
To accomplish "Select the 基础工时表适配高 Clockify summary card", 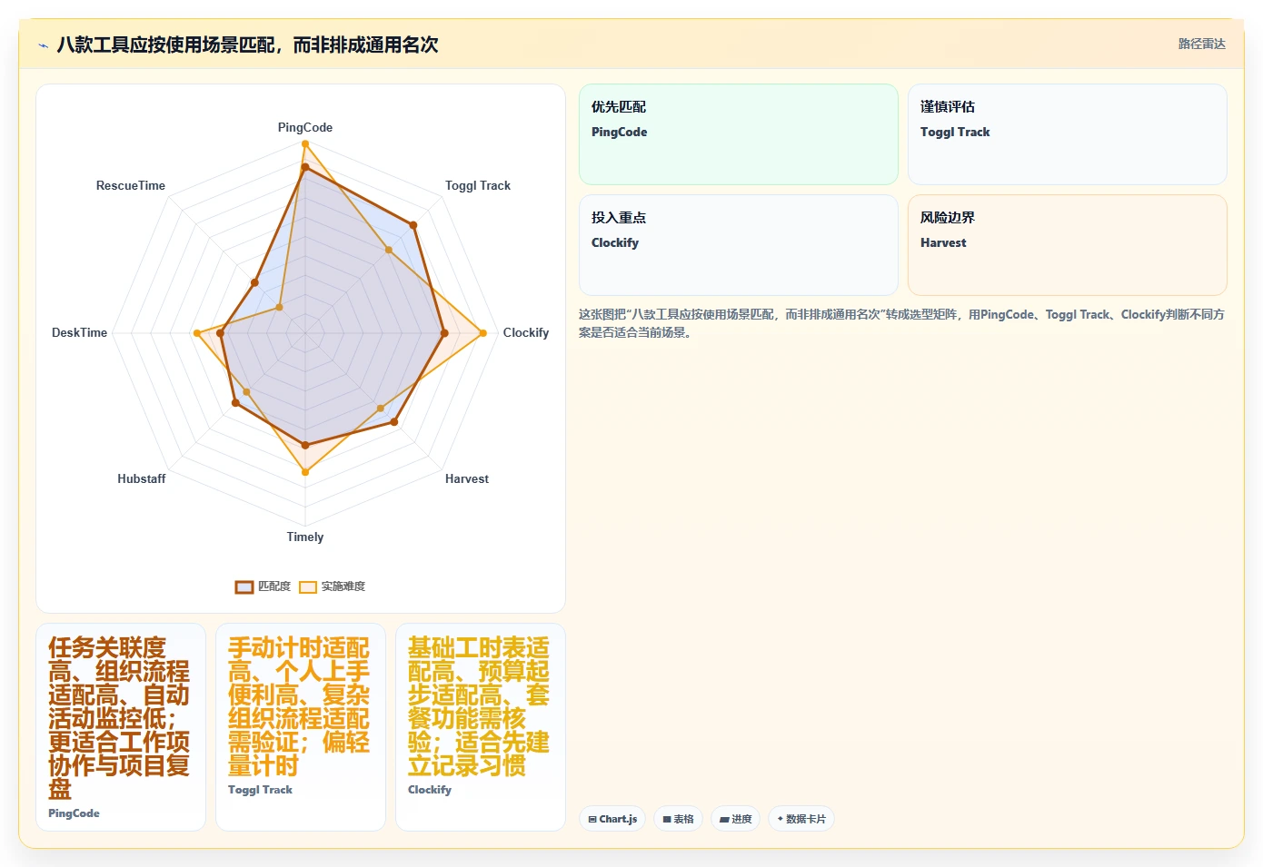I will (x=481, y=727).
